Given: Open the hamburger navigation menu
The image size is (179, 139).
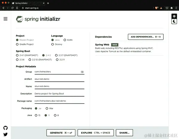Looking at the screenshot, I should 5,19.
